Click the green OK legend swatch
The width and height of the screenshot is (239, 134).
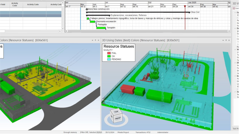(x=109, y=56)
